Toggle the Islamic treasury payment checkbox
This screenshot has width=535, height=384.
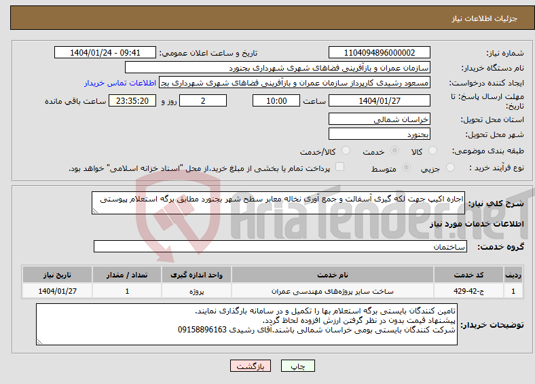click(x=340, y=167)
